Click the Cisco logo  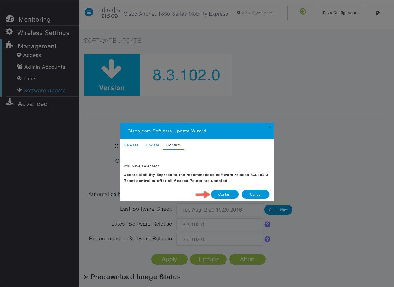pos(110,13)
